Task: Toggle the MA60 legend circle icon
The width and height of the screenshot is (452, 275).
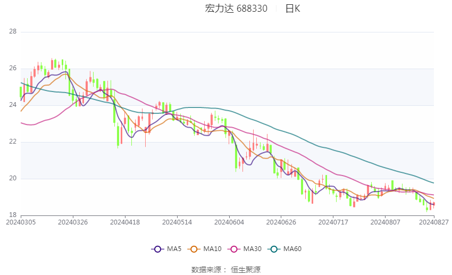Action: pyautogui.click(x=274, y=249)
